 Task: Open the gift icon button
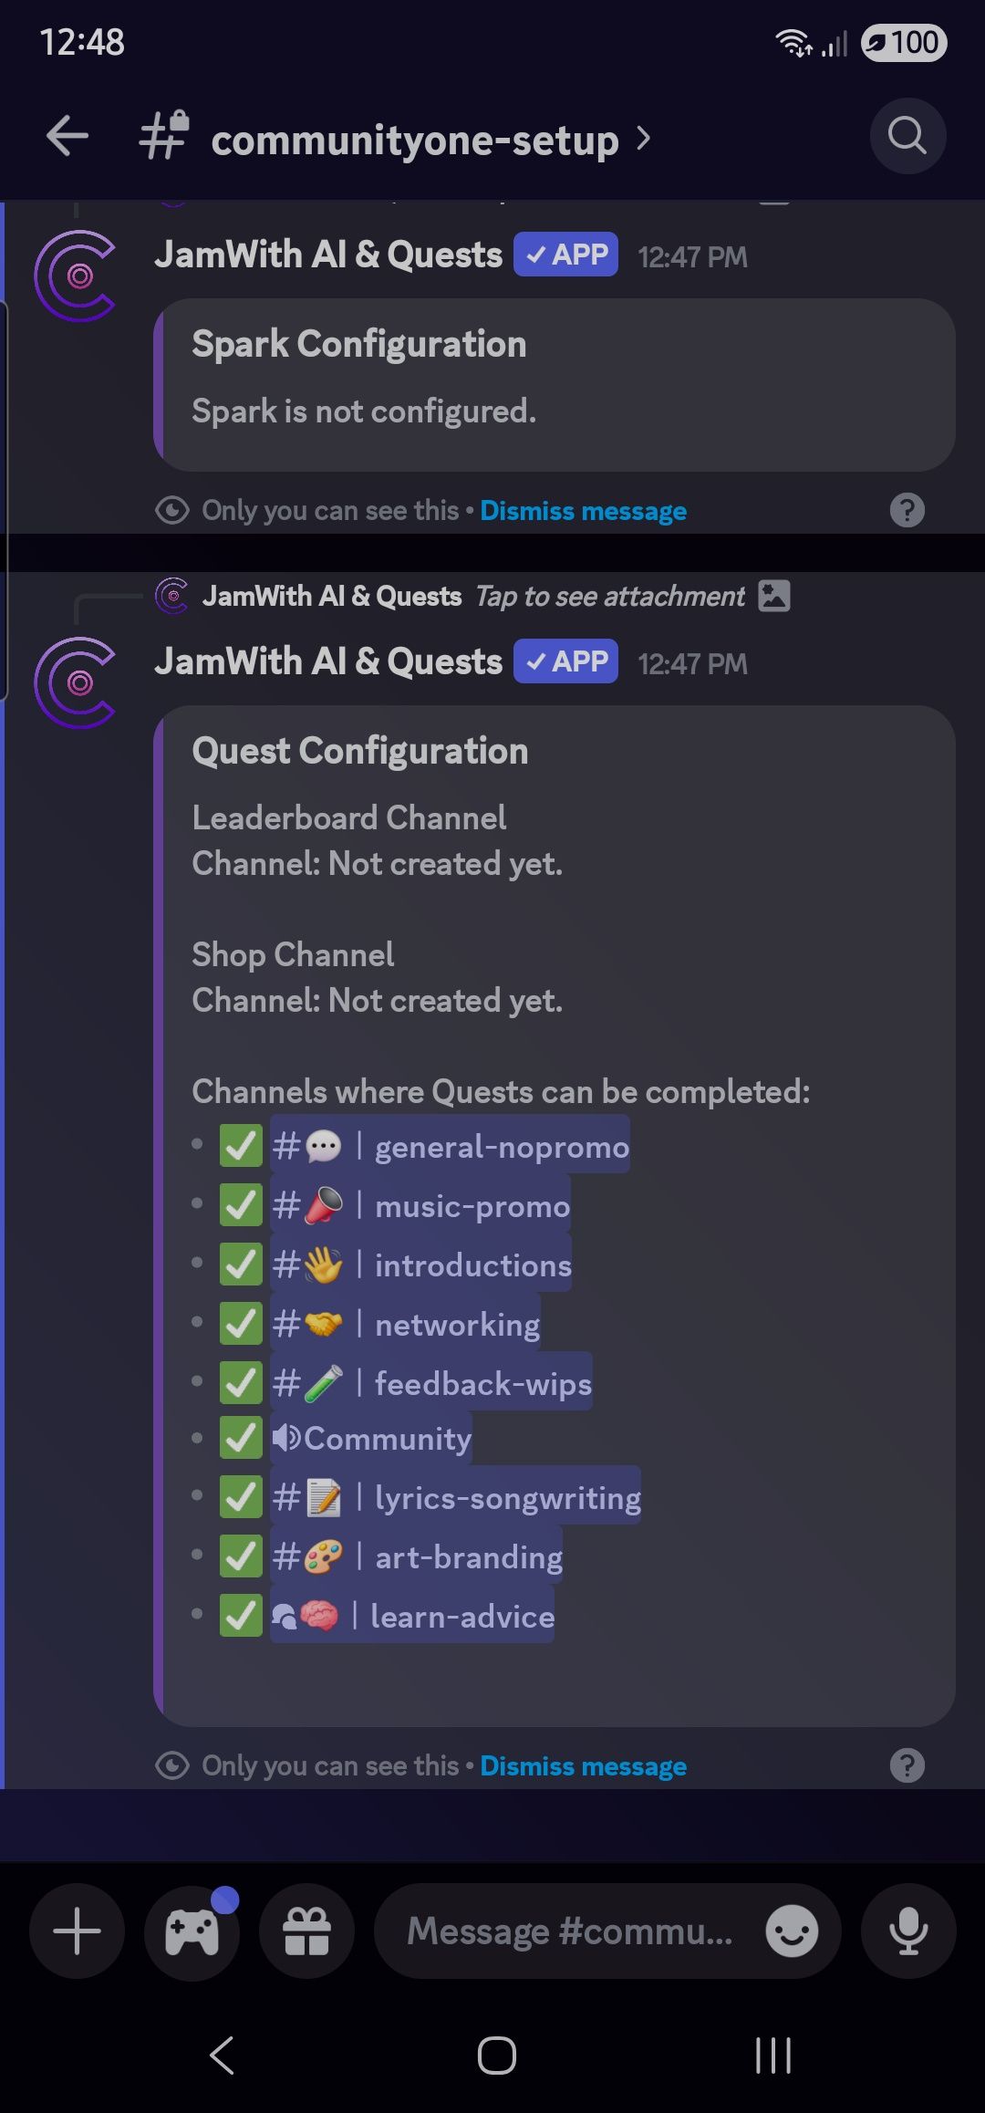[306, 1931]
